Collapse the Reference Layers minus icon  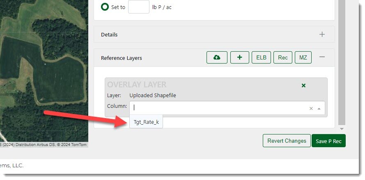coord(322,57)
